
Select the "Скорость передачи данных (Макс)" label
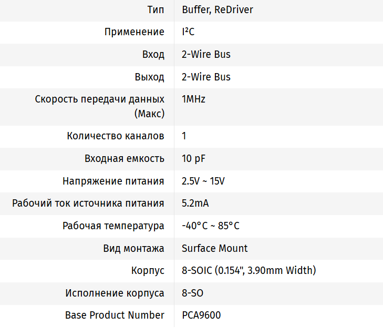point(100,106)
